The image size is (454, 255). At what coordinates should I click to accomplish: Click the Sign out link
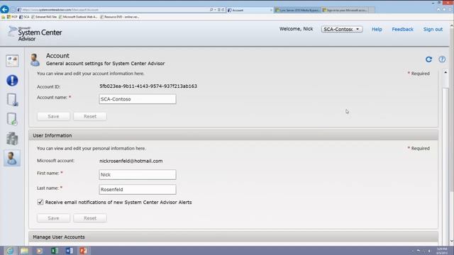pos(433,29)
